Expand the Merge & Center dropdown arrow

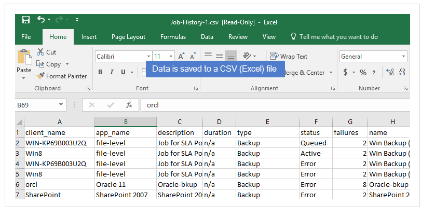point(331,72)
